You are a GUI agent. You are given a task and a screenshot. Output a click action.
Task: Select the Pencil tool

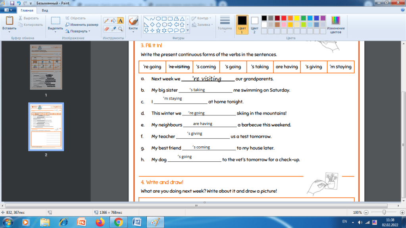click(x=106, y=21)
